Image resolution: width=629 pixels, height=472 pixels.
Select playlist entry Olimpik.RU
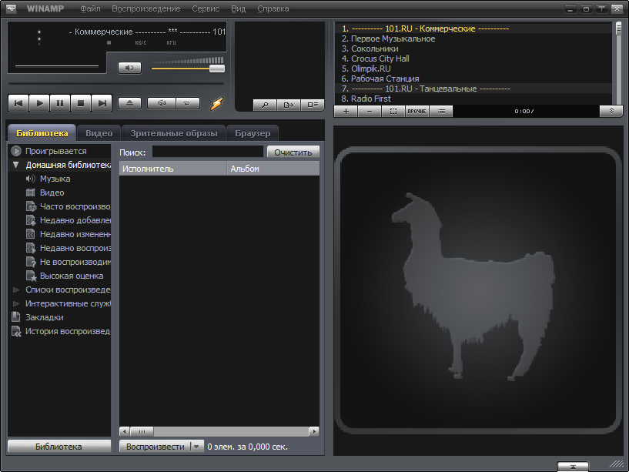(473, 69)
